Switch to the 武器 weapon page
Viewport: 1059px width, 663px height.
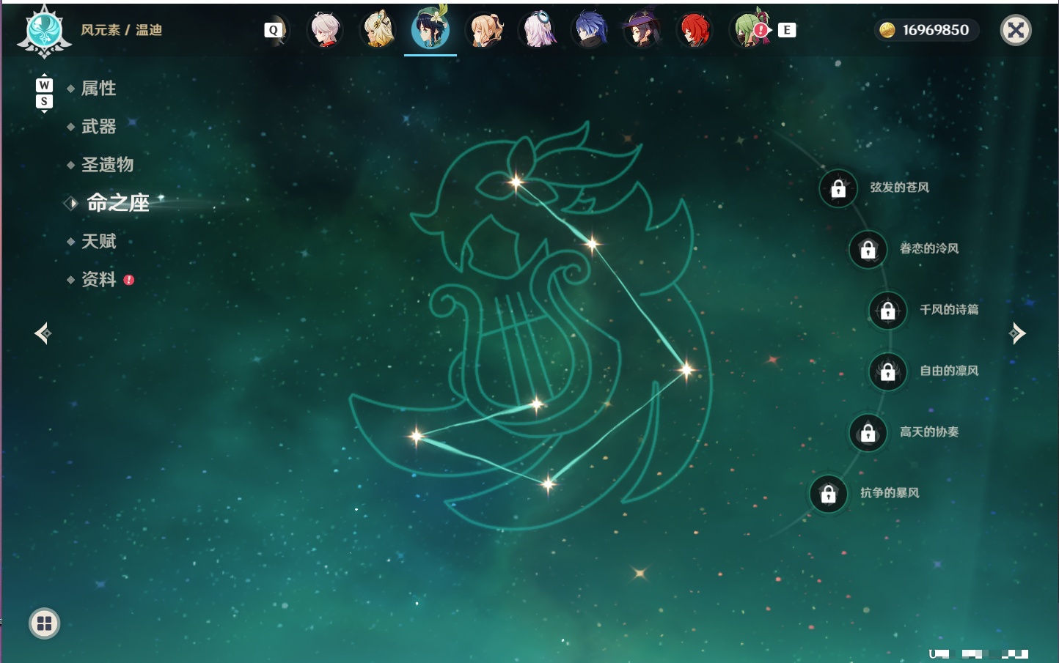pos(98,127)
